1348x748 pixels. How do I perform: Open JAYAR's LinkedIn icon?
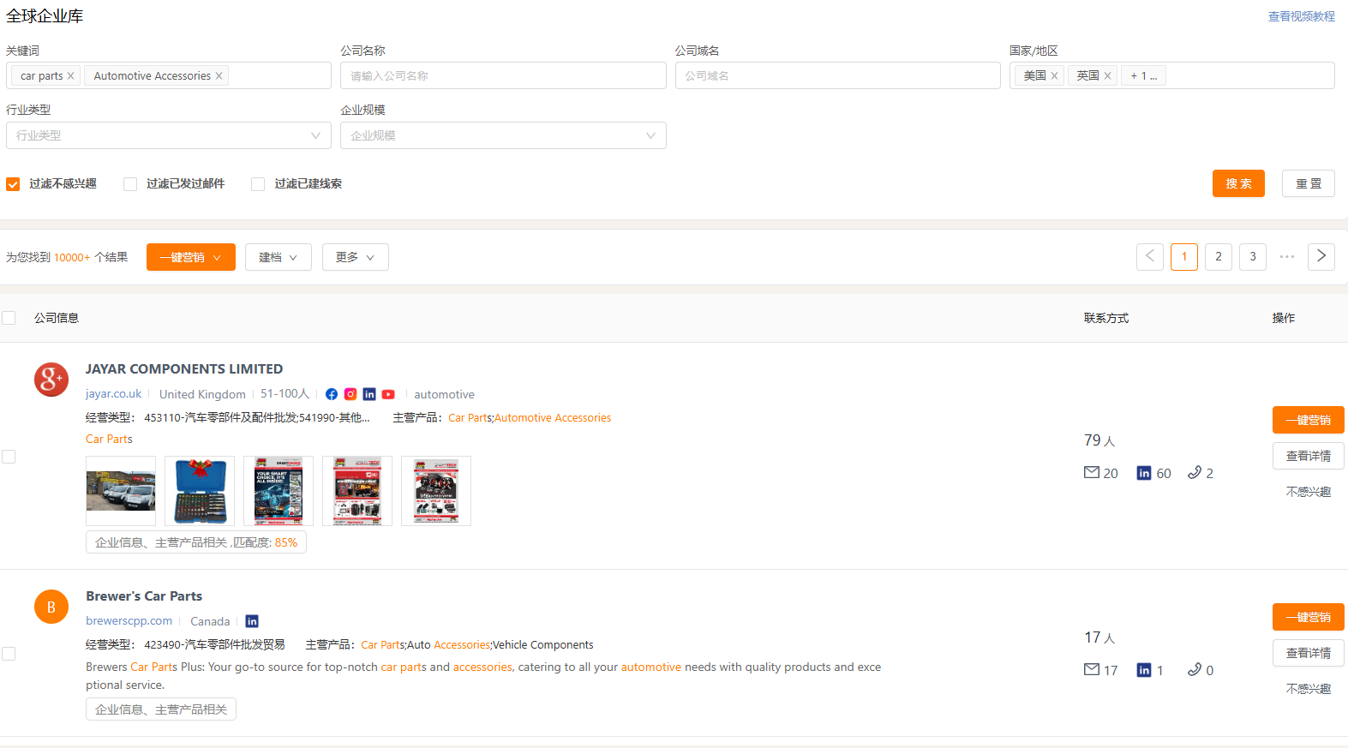click(x=369, y=394)
